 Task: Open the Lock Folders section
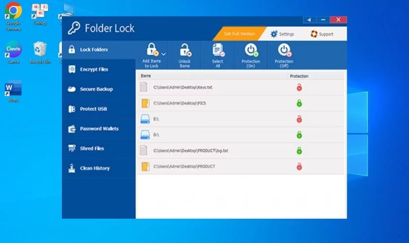[98, 50]
